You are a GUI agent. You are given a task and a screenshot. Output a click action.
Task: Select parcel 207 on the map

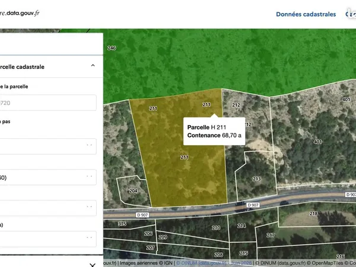150,247
